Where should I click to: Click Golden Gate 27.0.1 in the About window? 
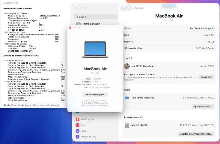101,87
